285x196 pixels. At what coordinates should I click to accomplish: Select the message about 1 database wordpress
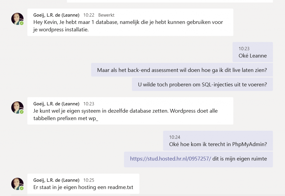pyautogui.click(x=130, y=22)
